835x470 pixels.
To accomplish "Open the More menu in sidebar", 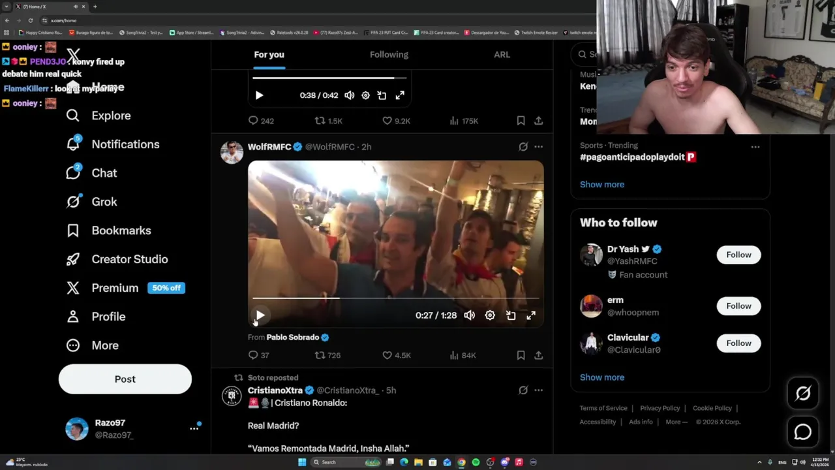I will pyautogui.click(x=92, y=345).
